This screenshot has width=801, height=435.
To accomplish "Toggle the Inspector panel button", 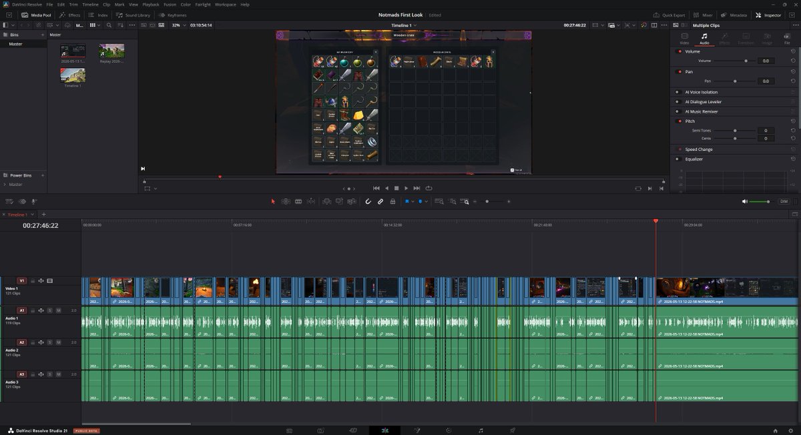I will pyautogui.click(x=768, y=15).
